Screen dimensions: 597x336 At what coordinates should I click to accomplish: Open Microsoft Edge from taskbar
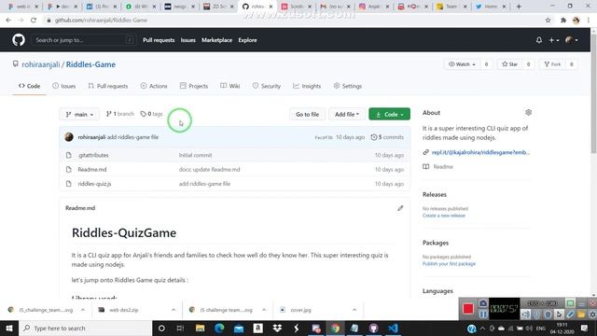219,328
